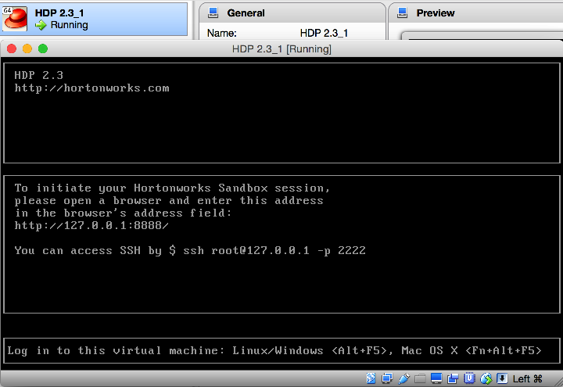This screenshot has width=563, height=387.
Task: Click the General section monitor icon
Action: [x=213, y=13]
